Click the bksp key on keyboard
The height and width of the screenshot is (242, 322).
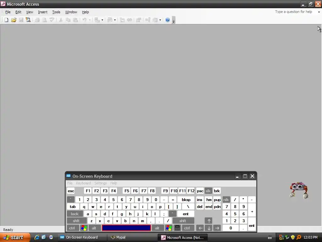click(x=186, y=199)
